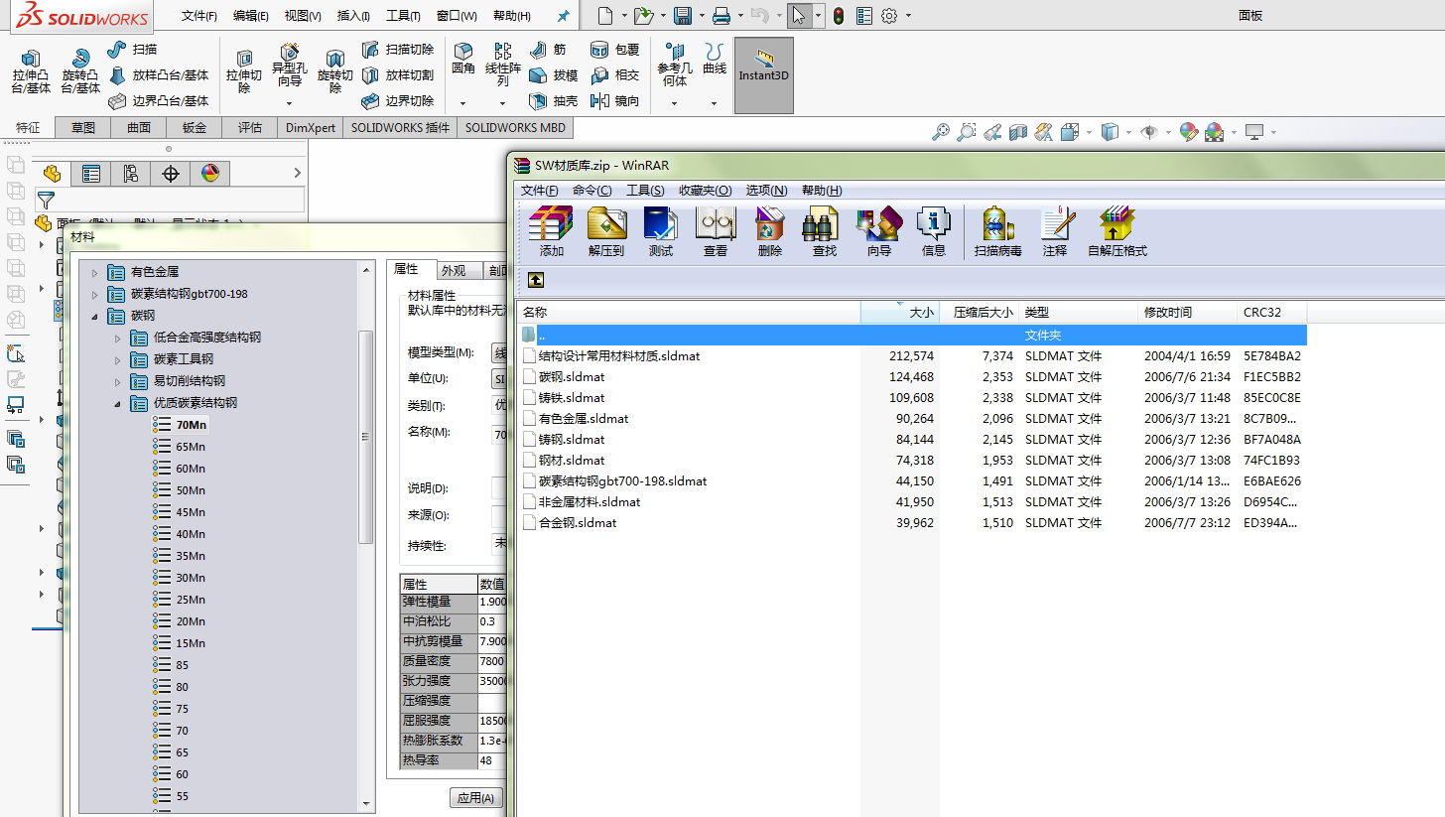Click the 拉伸切除 extruded cut tool
This screenshot has height=817, width=1445.
[244, 71]
